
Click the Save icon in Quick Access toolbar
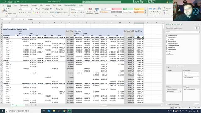(15, 2)
